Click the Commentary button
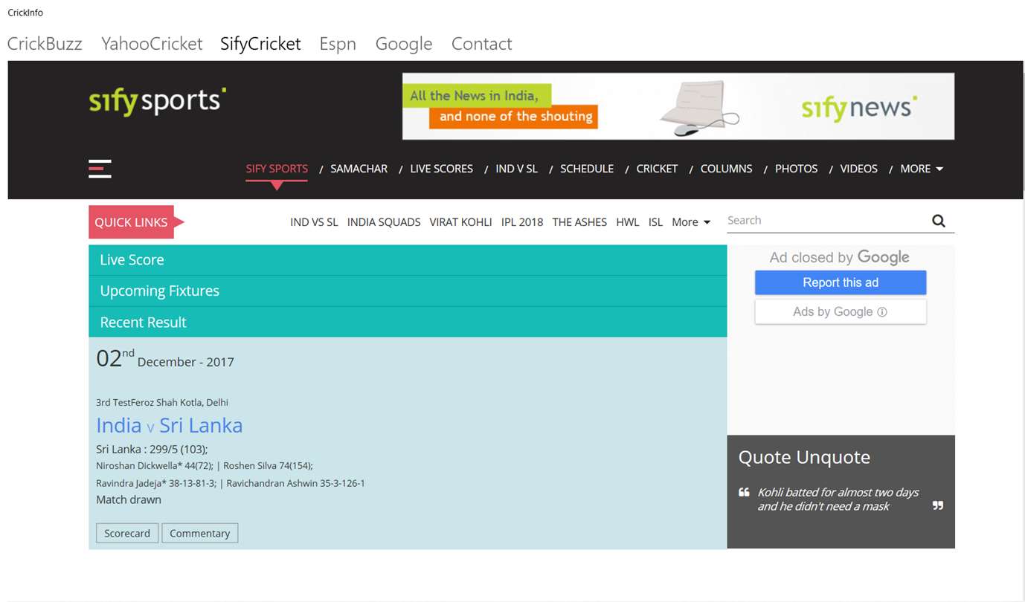The height and width of the screenshot is (602, 1025). click(200, 534)
